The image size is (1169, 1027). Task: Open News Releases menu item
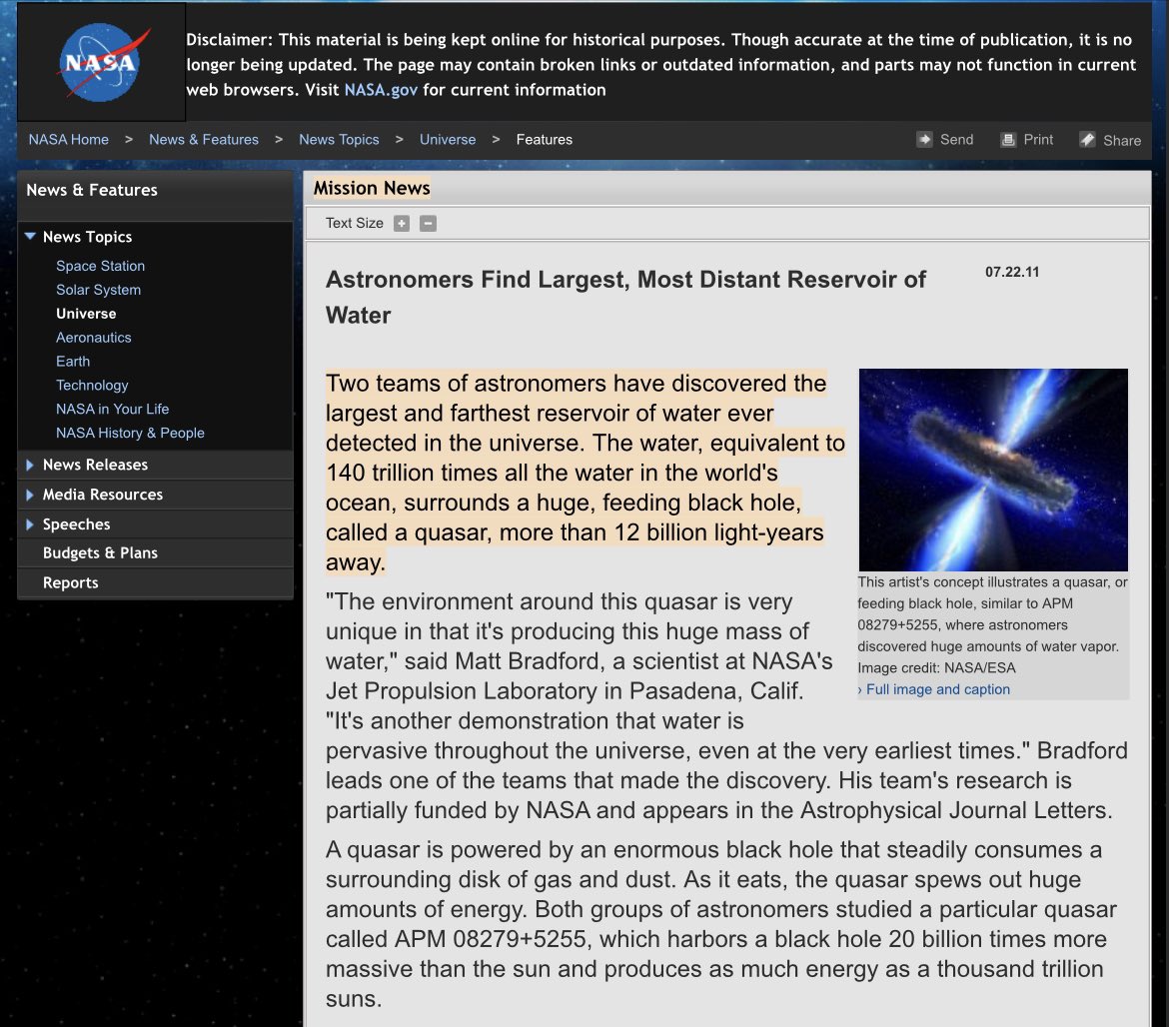point(96,466)
